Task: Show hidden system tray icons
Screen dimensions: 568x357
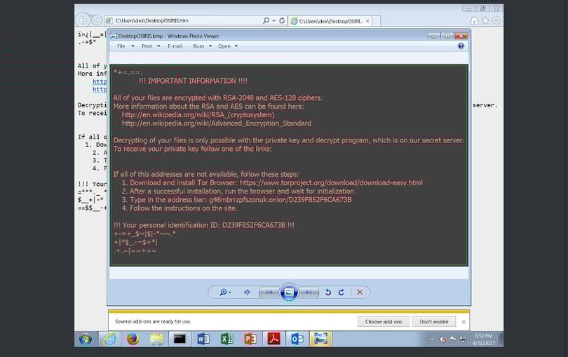Action: pos(432,339)
